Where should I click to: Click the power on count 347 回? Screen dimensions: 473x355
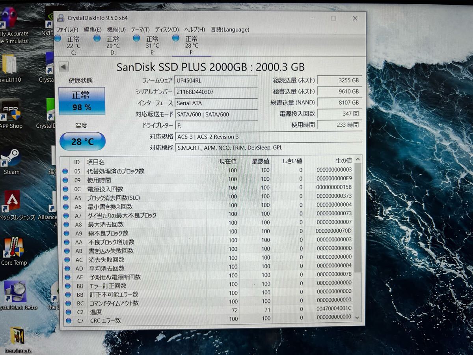339,114
